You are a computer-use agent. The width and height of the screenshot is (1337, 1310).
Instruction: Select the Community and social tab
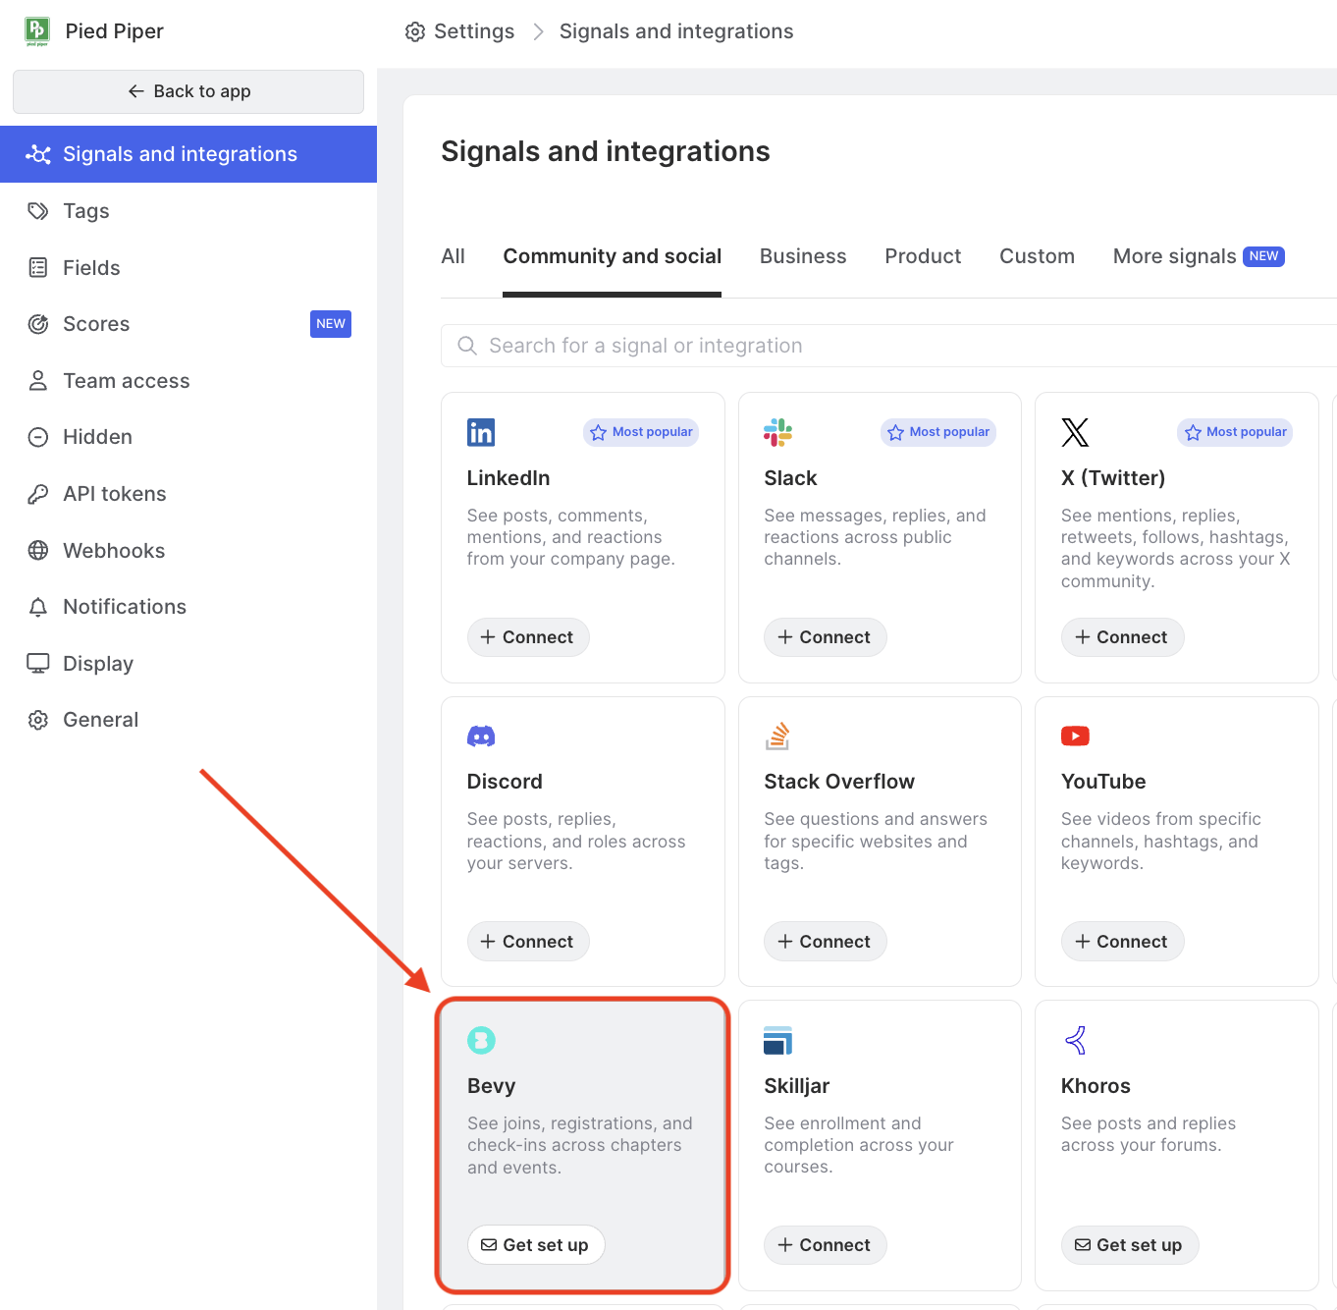point(613,256)
